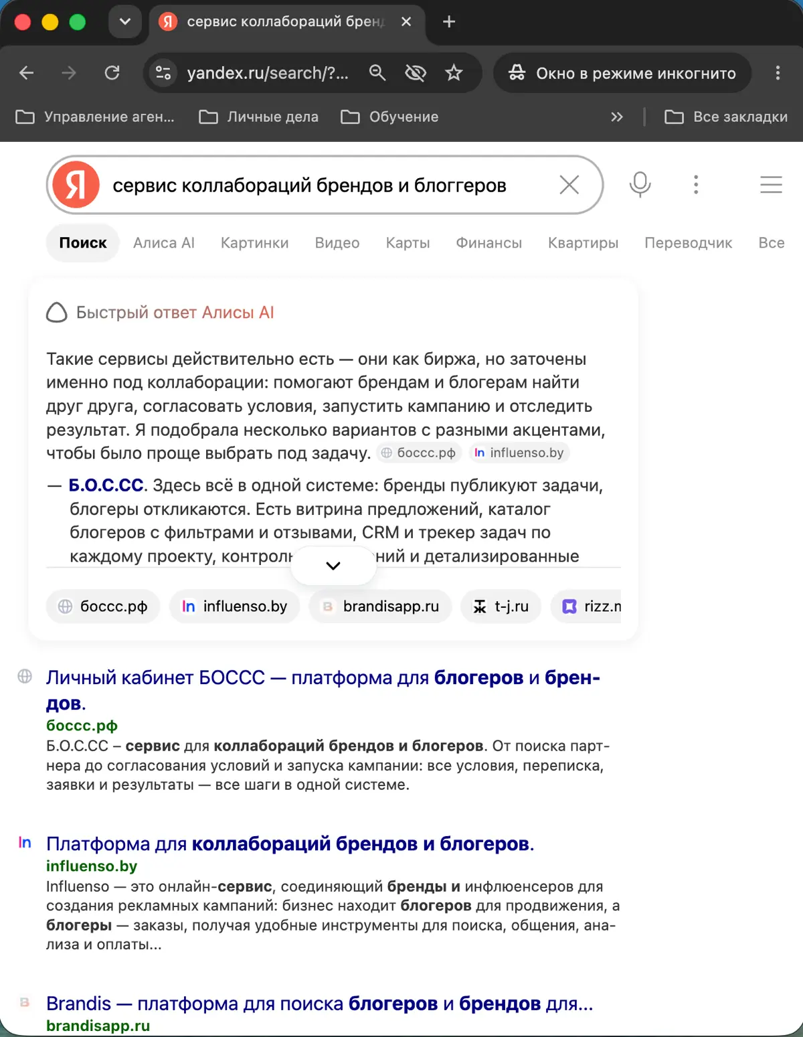803x1037 pixels.
Task: Reload the page with the refresh icon
Action: pyautogui.click(x=112, y=73)
